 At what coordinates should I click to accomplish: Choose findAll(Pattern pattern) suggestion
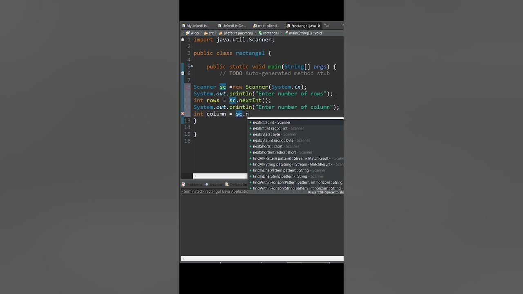(296, 158)
